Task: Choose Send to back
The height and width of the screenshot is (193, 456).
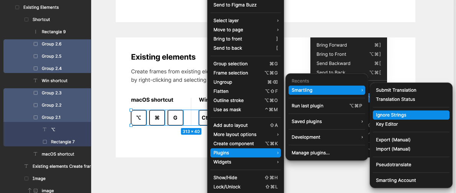Action: pyautogui.click(x=246, y=48)
